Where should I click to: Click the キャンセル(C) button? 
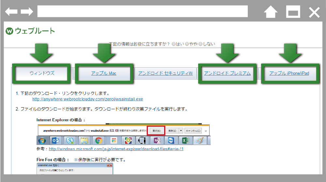click(193, 131)
